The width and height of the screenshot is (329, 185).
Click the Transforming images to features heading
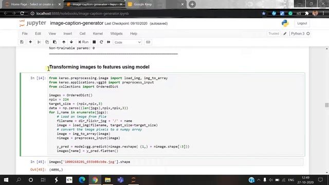(x=99, y=67)
